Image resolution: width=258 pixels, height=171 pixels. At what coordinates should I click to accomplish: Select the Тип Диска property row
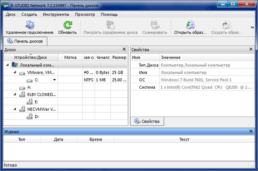(x=193, y=65)
